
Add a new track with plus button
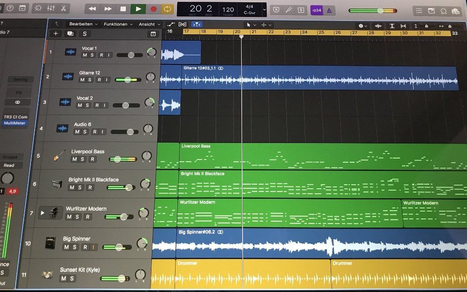(56, 33)
